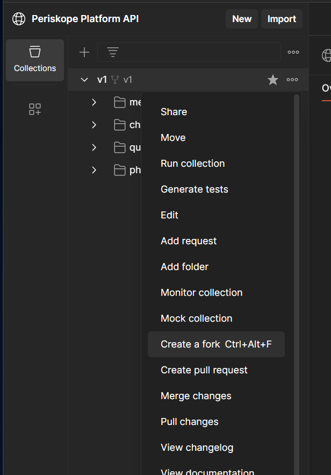The width and height of the screenshot is (331, 475).
Task: Select Add folder menu entry
Action: 216,267
